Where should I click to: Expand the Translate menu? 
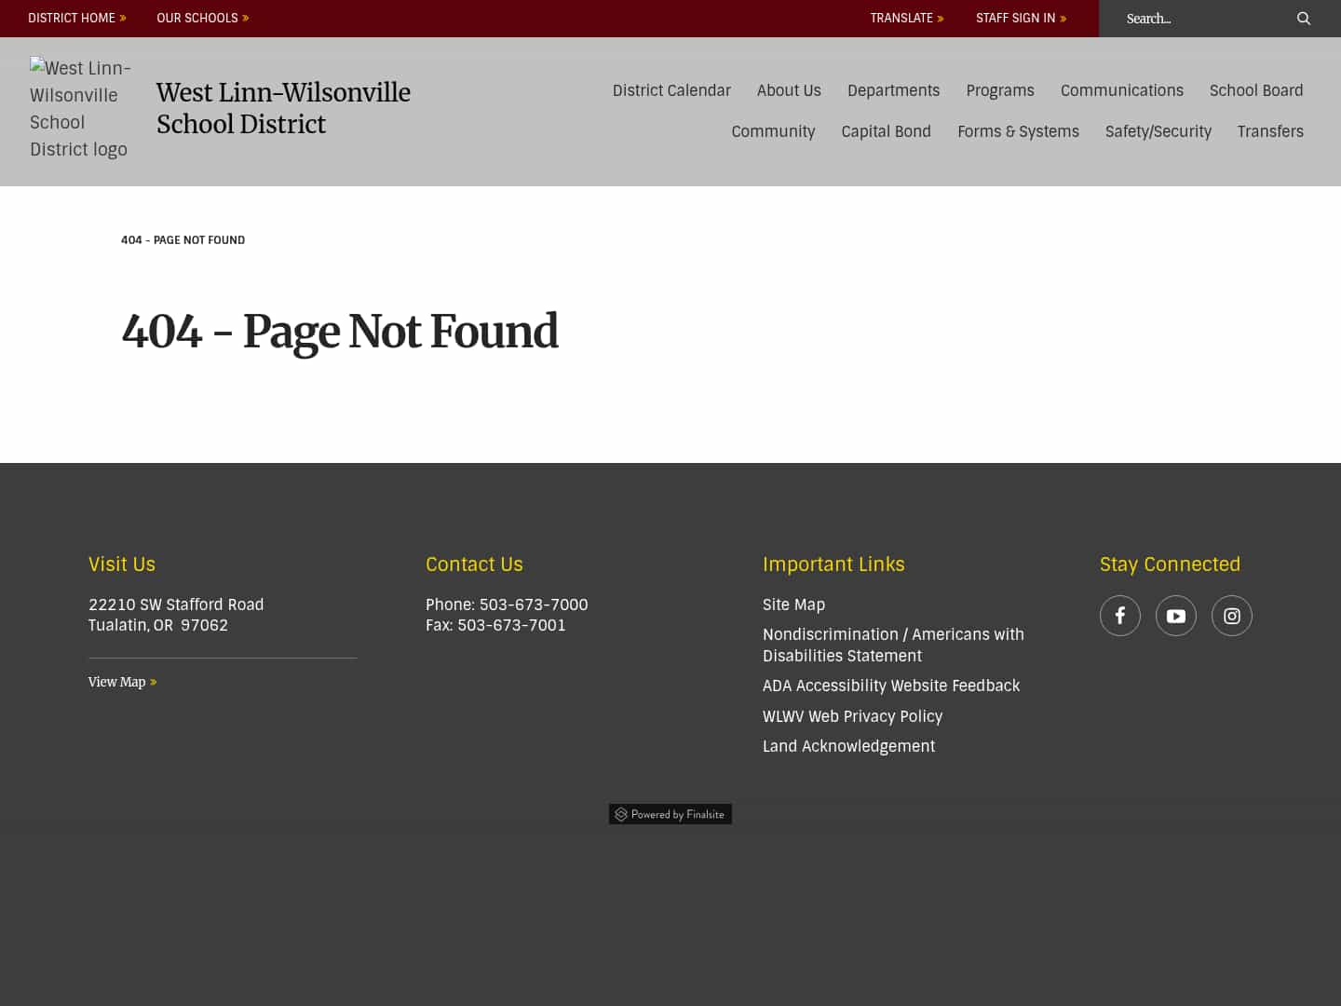(901, 18)
